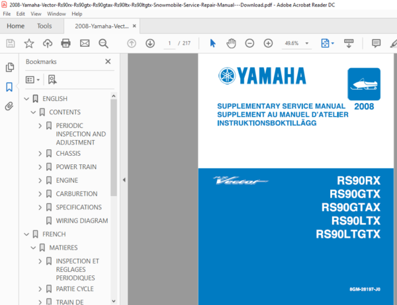Image resolution: width=397 pixels, height=305 pixels.
Task: Jump to the ENGINE bookmark label
Action: point(67,180)
